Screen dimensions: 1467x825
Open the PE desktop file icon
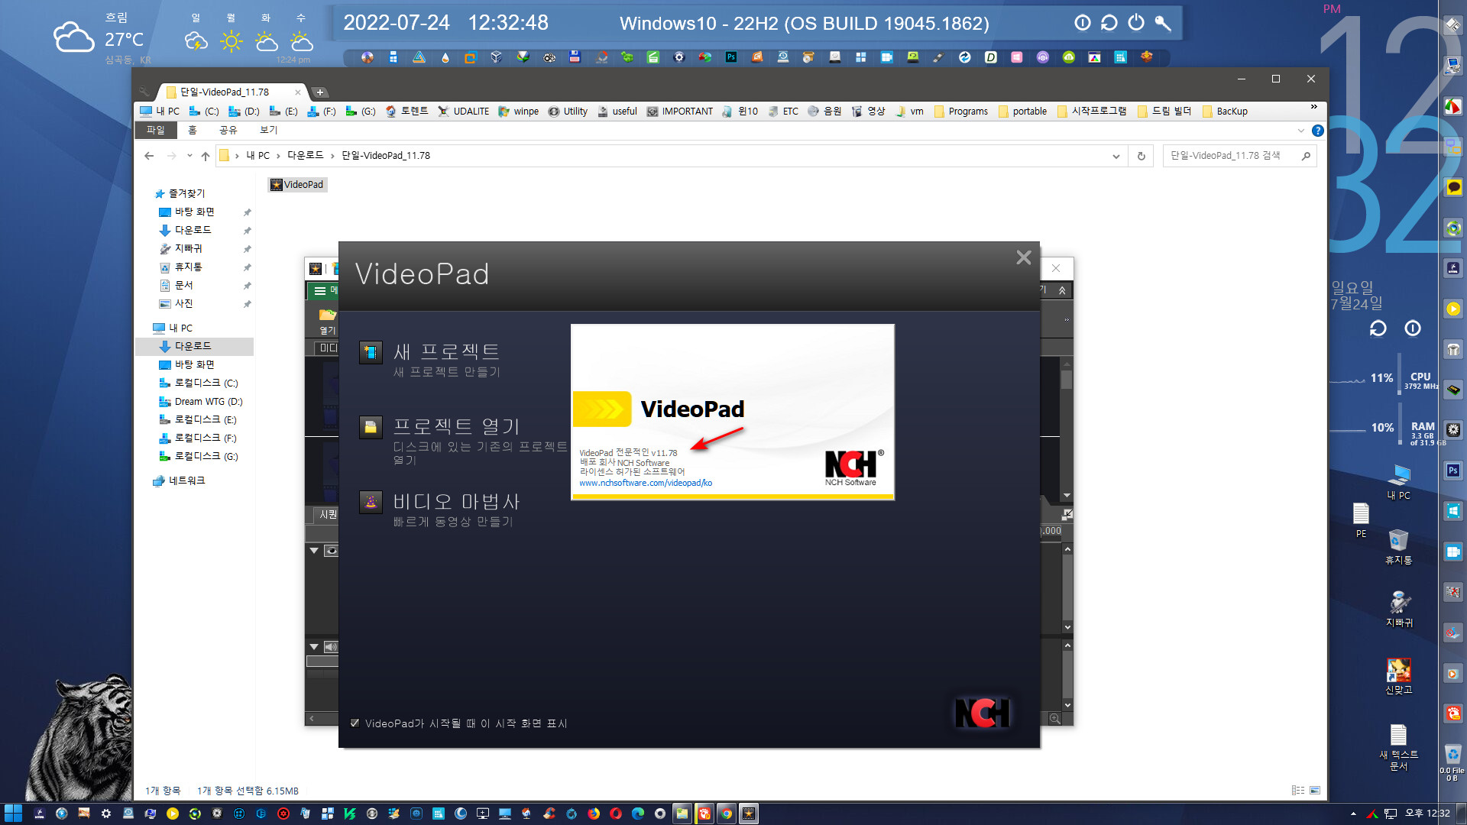click(x=1361, y=521)
